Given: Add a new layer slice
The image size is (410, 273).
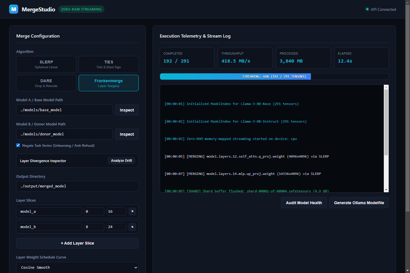Looking at the screenshot, I should click(77, 243).
